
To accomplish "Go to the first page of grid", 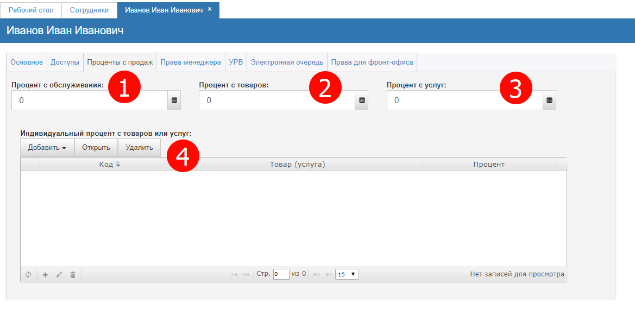I will tap(234, 275).
